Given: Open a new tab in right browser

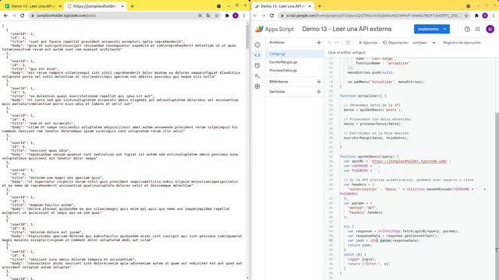Looking at the screenshot, I should click(x=319, y=6).
